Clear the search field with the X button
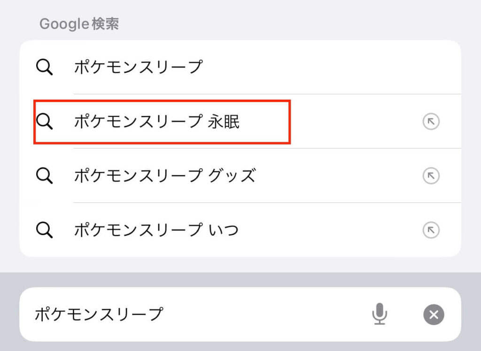 click(x=434, y=314)
